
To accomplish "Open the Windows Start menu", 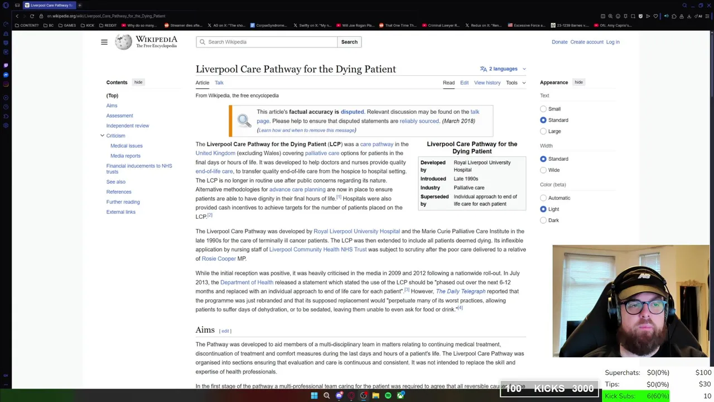I will pos(314,395).
